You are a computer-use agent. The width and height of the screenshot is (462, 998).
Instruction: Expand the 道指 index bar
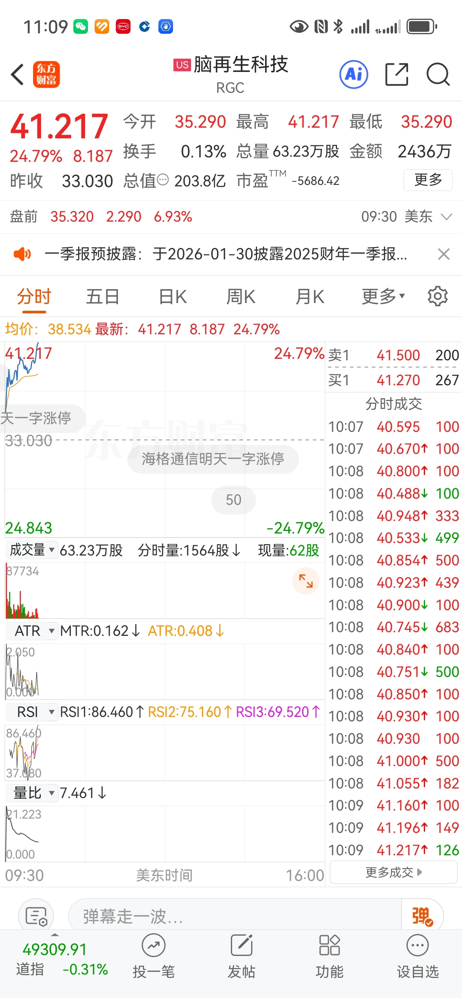(x=55, y=935)
